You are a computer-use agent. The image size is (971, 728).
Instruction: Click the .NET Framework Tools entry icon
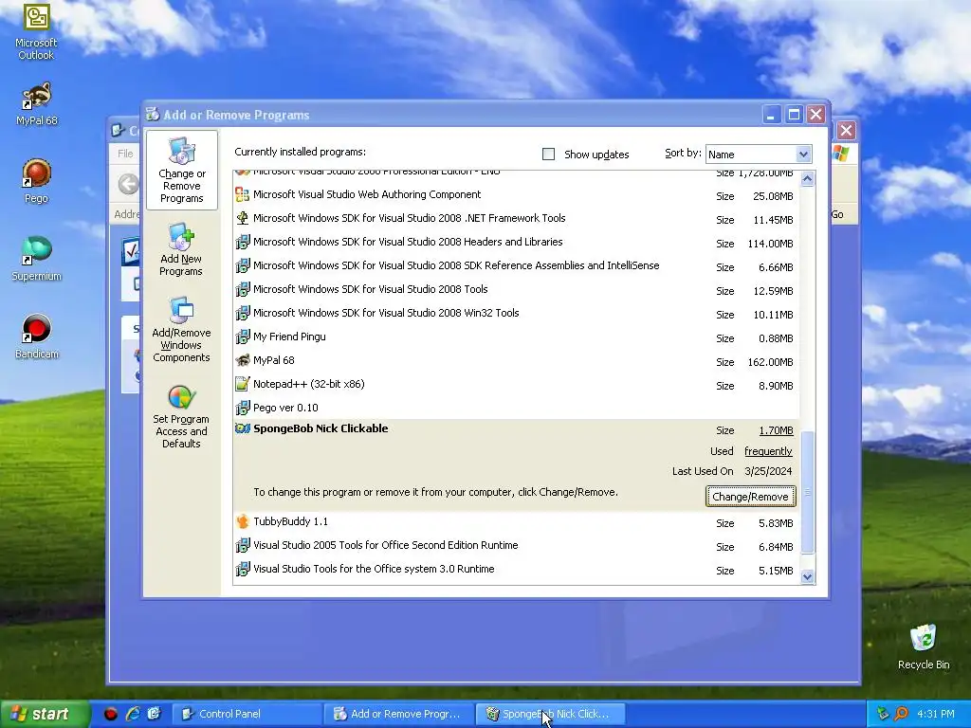coord(242,219)
